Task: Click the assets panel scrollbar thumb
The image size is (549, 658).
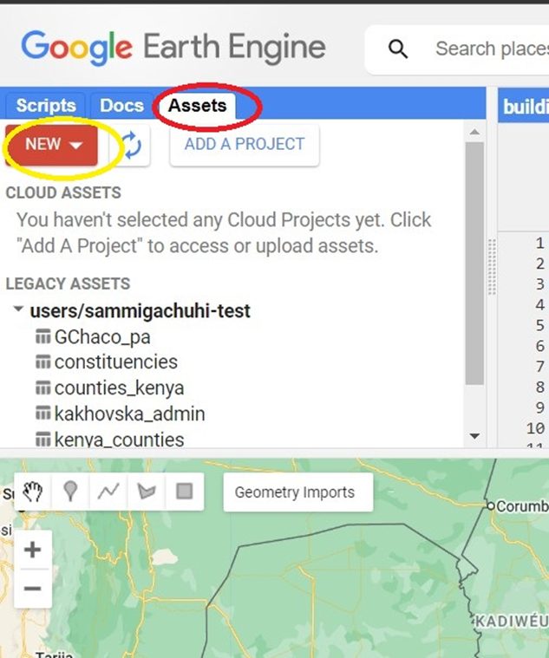Action: pos(474,264)
